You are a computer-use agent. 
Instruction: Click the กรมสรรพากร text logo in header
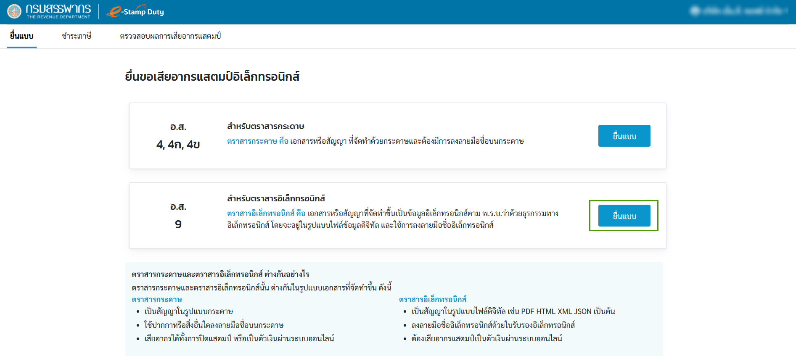[58, 10]
